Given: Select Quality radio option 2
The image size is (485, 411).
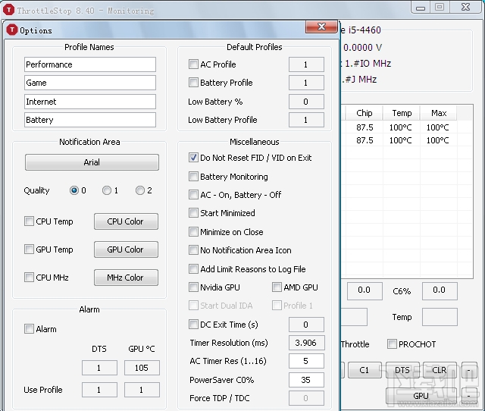Looking at the screenshot, I should pyautogui.click(x=140, y=190).
